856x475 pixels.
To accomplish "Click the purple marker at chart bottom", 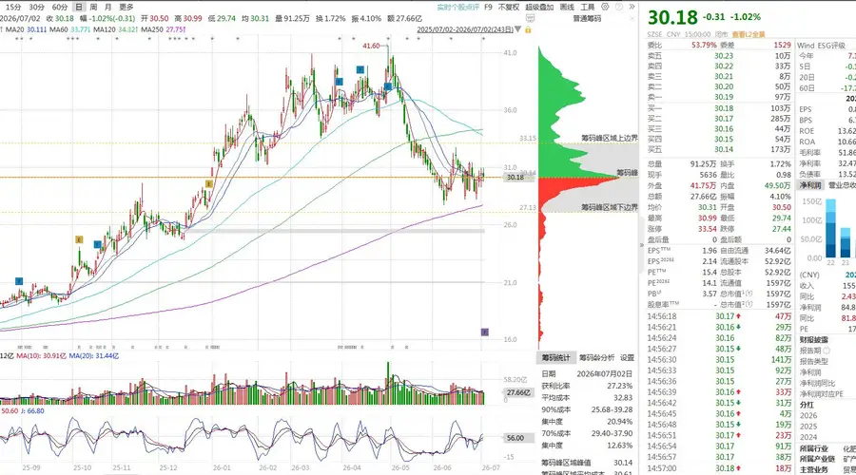I will click(x=484, y=332).
